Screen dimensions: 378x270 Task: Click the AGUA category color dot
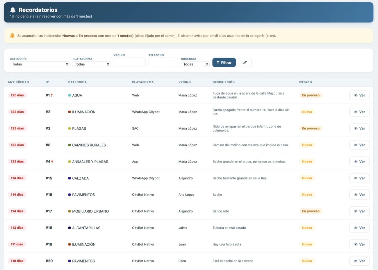69,95
